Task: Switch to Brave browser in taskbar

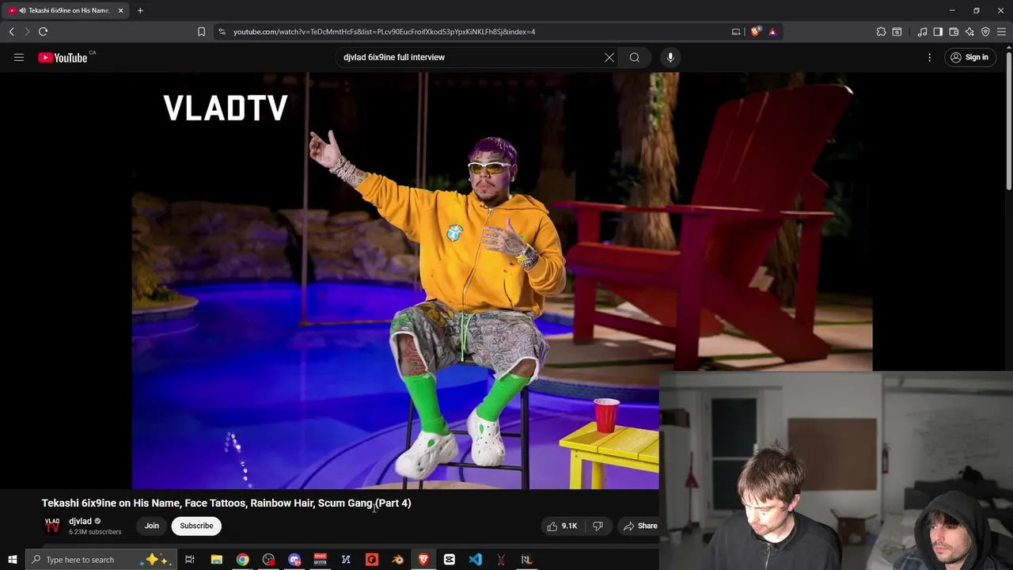Action: pyautogui.click(x=423, y=560)
